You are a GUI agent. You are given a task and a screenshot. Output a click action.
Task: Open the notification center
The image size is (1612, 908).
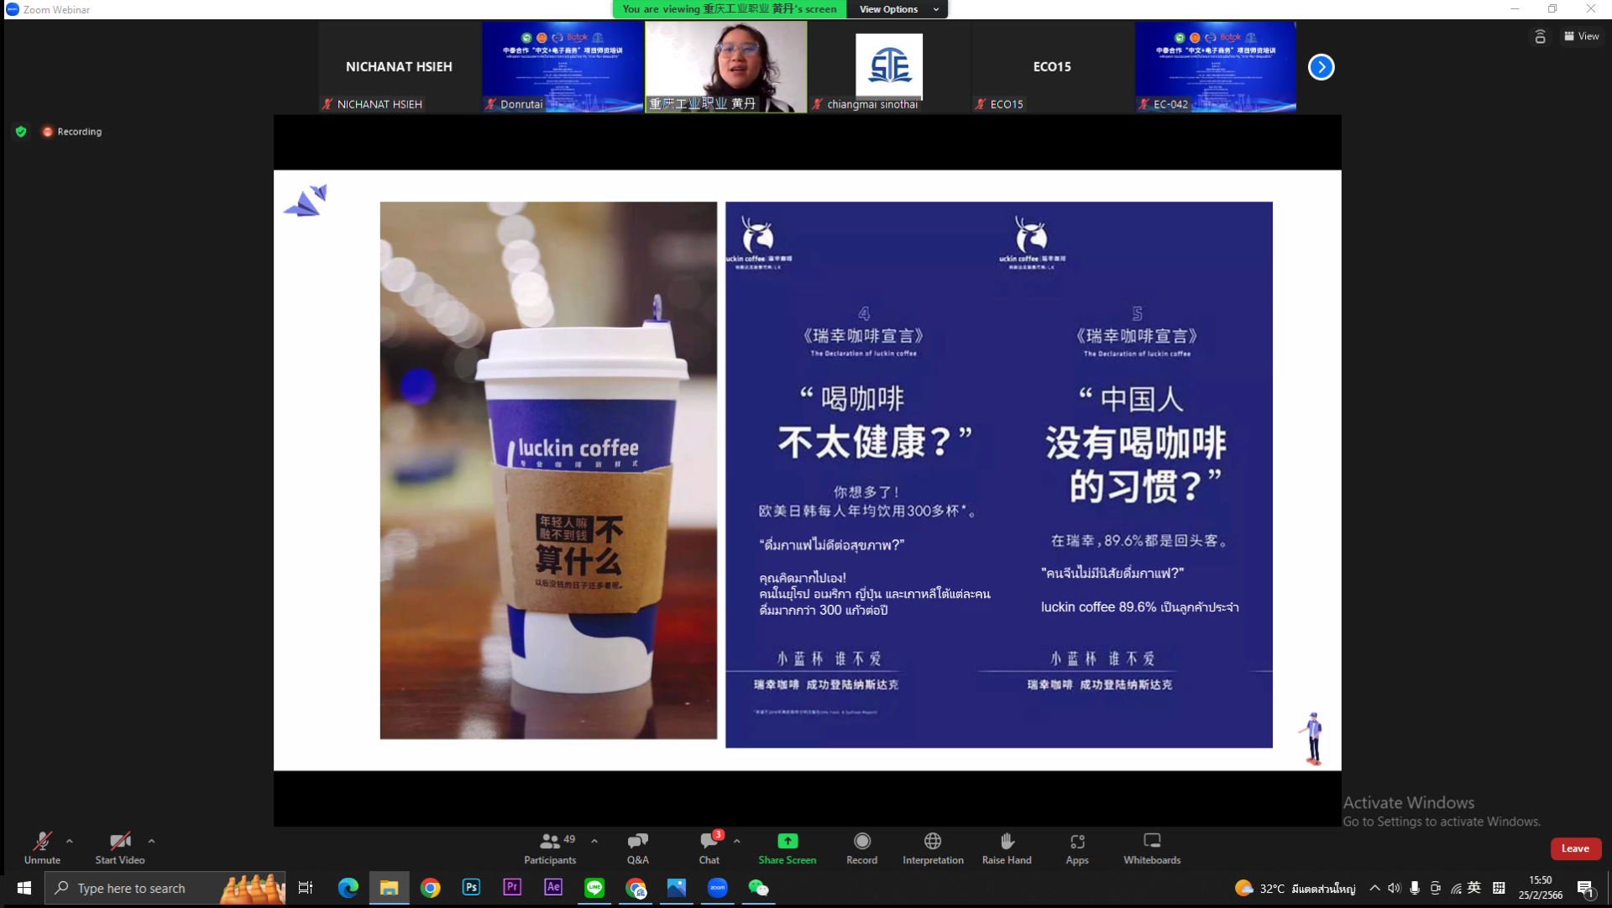pos(1585,889)
